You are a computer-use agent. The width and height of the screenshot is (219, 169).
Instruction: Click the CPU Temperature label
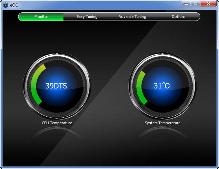57,123
